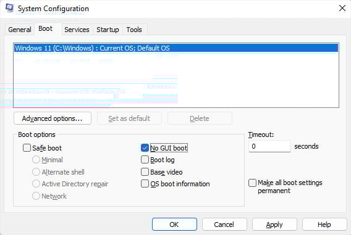The width and height of the screenshot is (351, 235).
Task: Open Help for System Configuration
Action: coord(324,225)
